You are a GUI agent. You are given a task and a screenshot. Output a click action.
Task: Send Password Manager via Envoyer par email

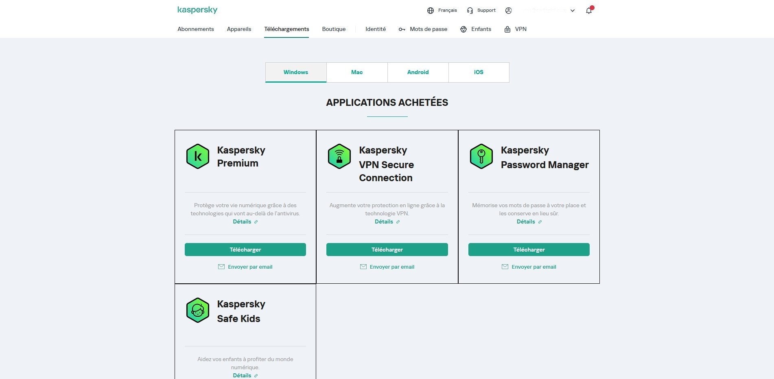(534, 267)
